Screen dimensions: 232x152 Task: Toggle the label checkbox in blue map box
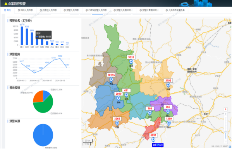pyautogui.click(x=158, y=145)
